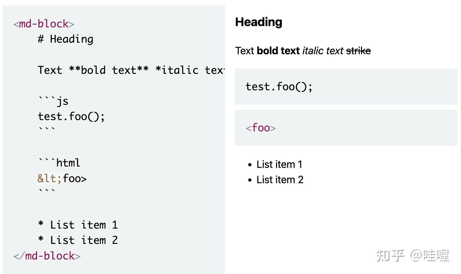Click the closing ``` fence after foo> line

tap(47, 191)
